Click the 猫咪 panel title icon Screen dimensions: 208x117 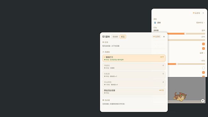pyautogui.click(x=104, y=37)
